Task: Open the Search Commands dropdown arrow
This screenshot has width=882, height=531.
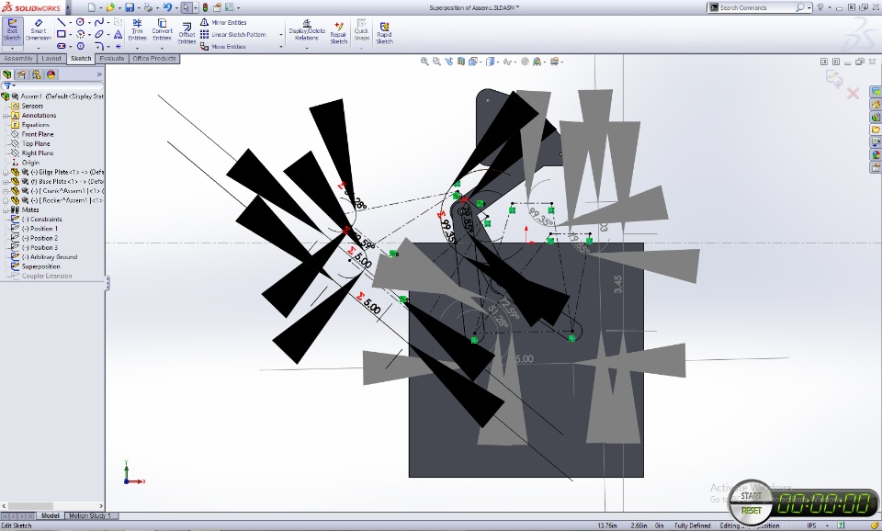Action: 809,8
